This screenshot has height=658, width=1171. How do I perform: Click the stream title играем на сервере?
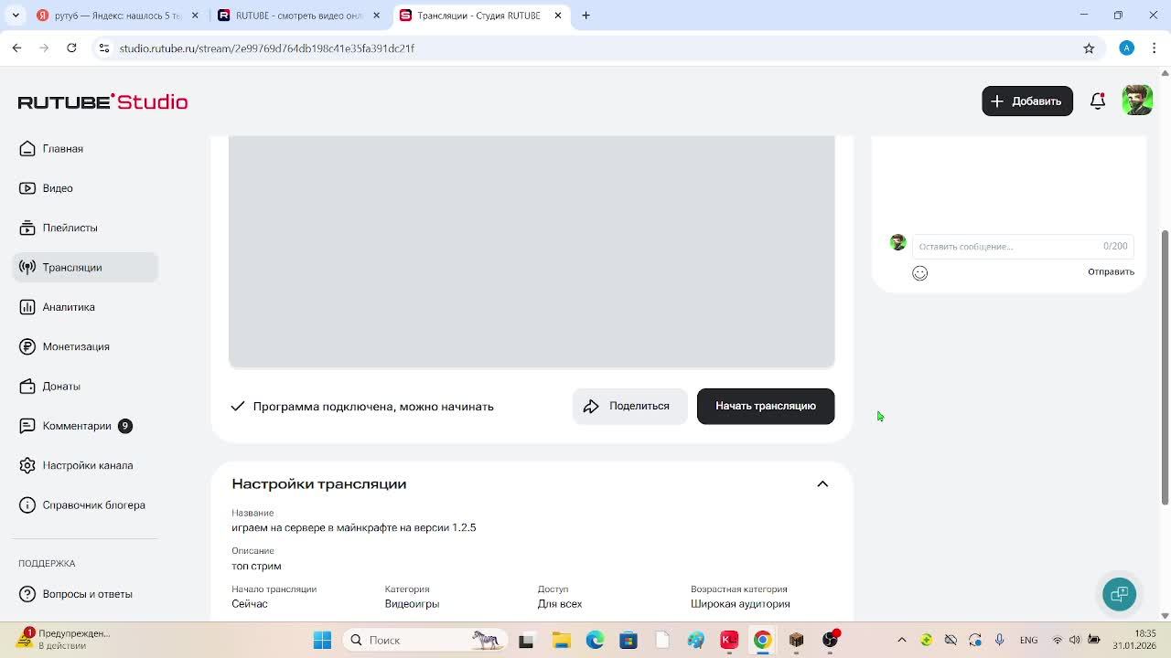coord(354,528)
